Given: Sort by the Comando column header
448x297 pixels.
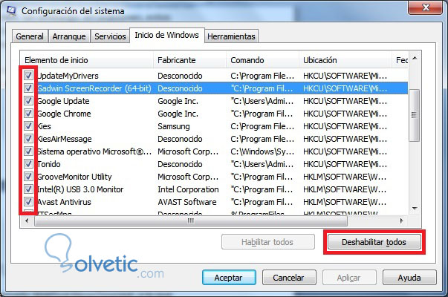Looking at the screenshot, I should click(x=262, y=60).
